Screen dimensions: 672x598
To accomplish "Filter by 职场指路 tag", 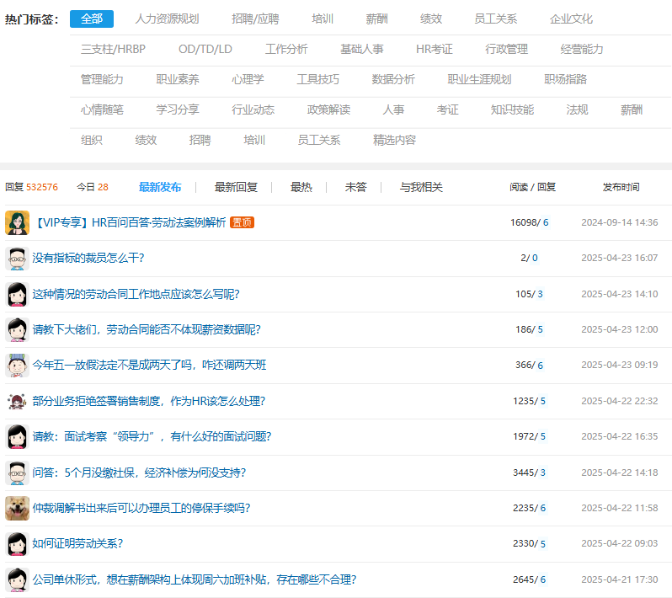I will (566, 79).
